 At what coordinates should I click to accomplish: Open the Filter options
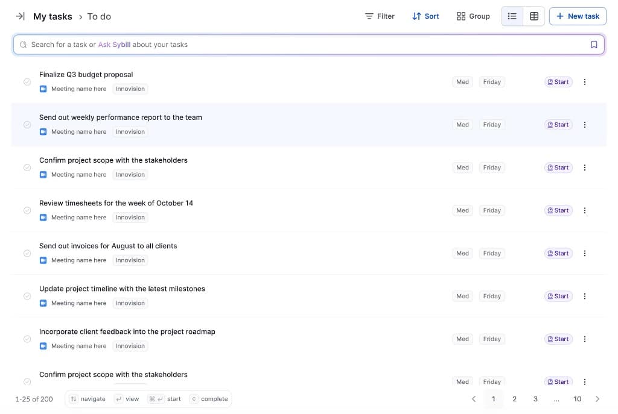point(379,16)
